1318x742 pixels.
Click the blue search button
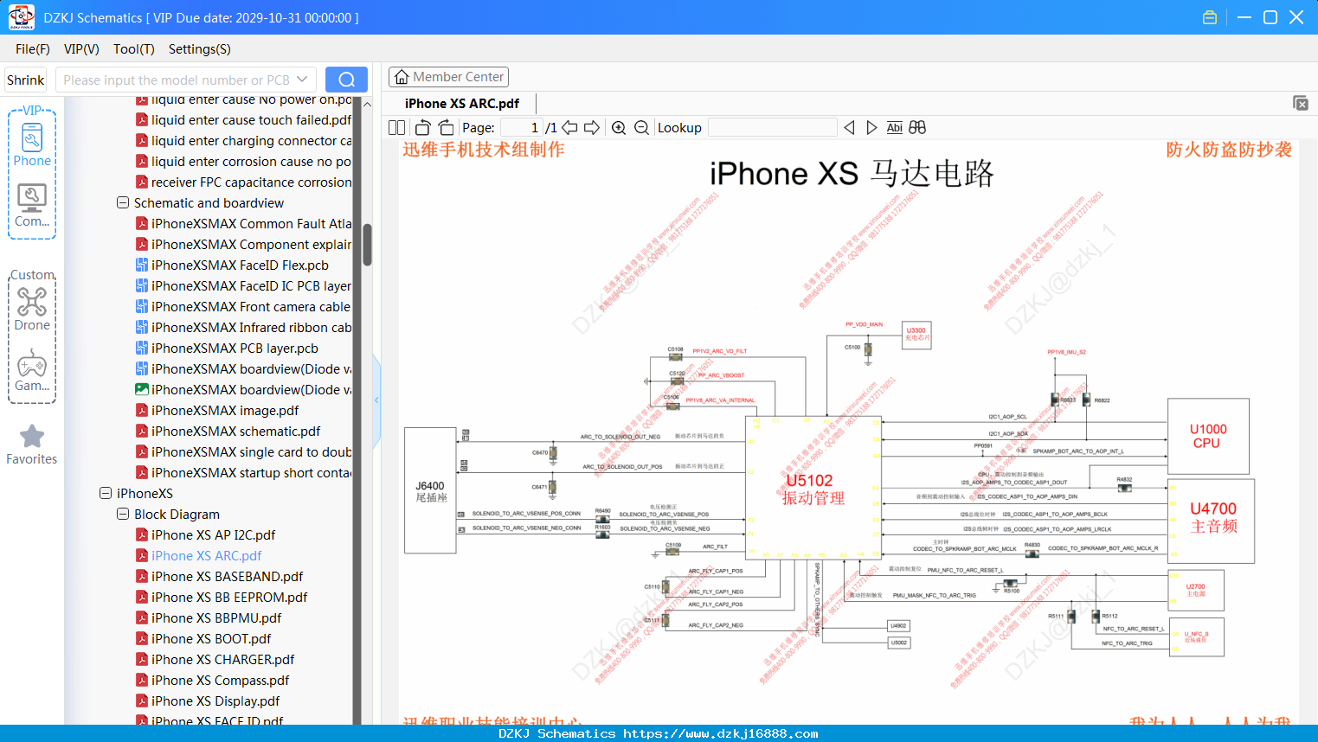[x=346, y=80]
